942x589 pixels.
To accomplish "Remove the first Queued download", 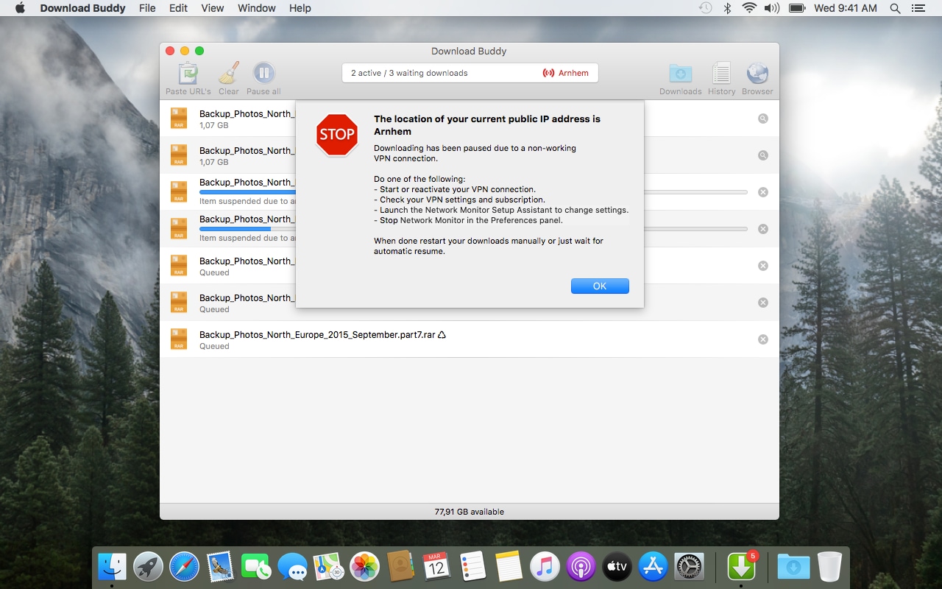I will coord(763,266).
